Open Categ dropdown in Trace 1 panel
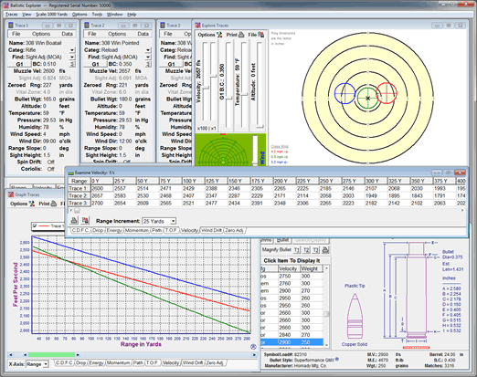Viewport: 477px width, 377px height. point(72,50)
